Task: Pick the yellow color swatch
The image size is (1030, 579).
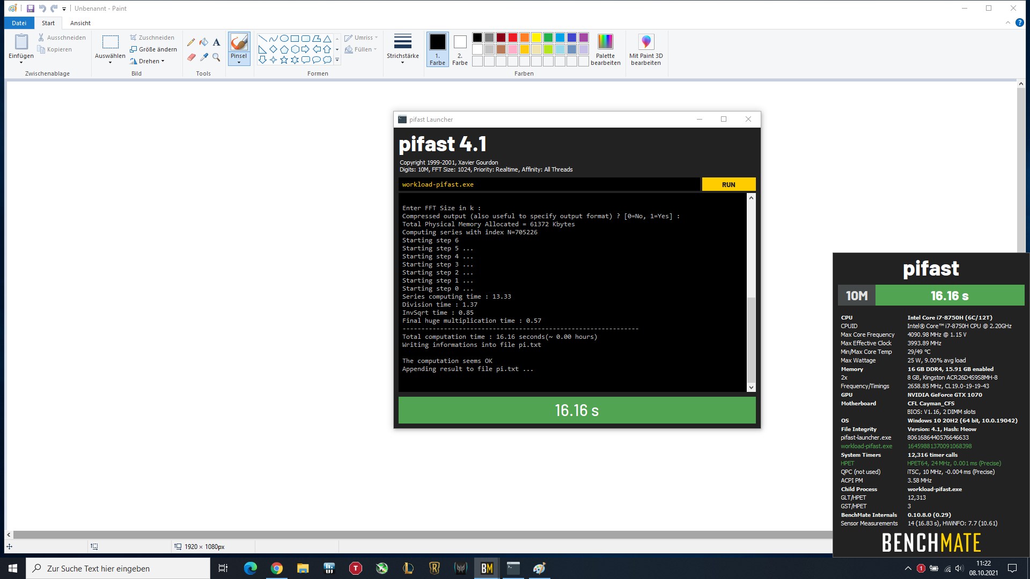Action: pyautogui.click(x=536, y=38)
